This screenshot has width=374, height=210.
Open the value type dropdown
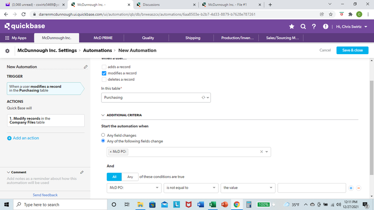tap(248, 188)
